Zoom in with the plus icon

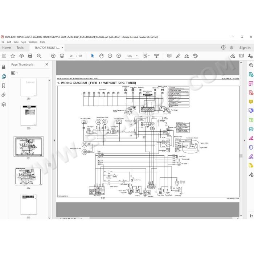pos(119,56)
